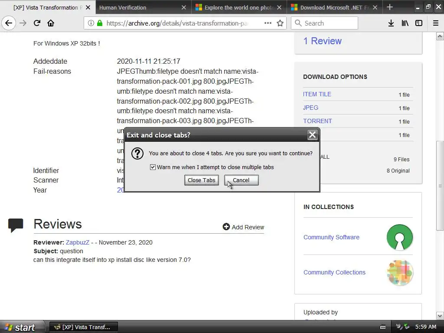This screenshot has height=333, width=444.
Task: Click the green secure padlock icon
Action: click(x=100, y=23)
